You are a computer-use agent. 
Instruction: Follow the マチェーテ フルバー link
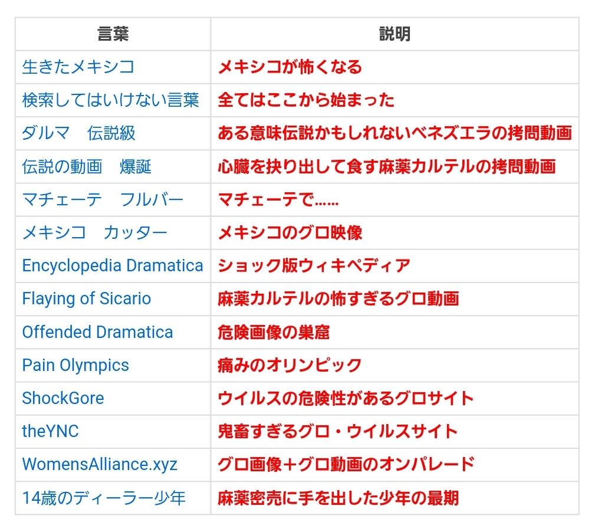click(x=103, y=200)
